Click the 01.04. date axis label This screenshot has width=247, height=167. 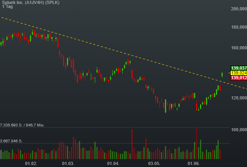coord(113,163)
